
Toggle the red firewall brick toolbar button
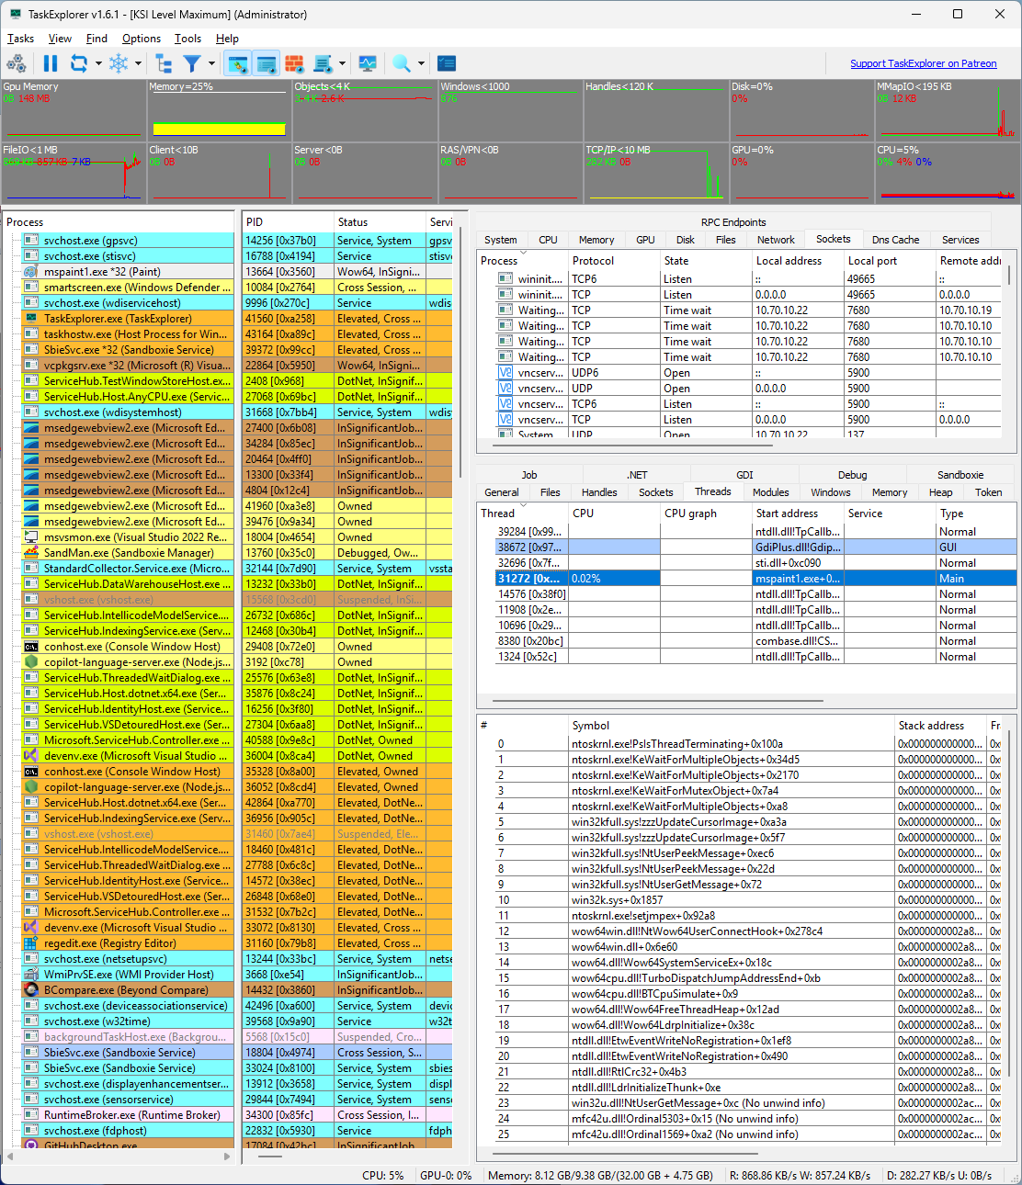(294, 63)
